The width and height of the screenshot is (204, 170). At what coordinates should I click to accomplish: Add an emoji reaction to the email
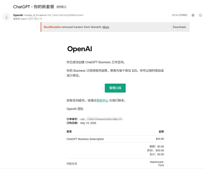[x=200, y=15]
